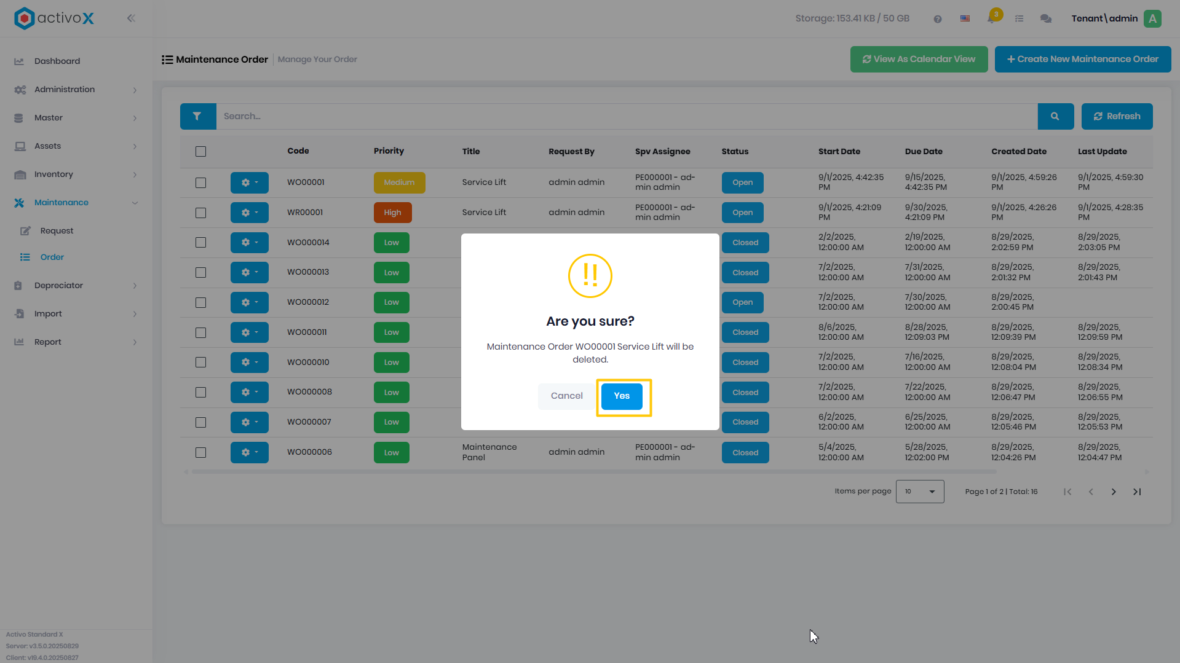Open the items per page dropdown
1180x663 pixels.
(920, 492)
